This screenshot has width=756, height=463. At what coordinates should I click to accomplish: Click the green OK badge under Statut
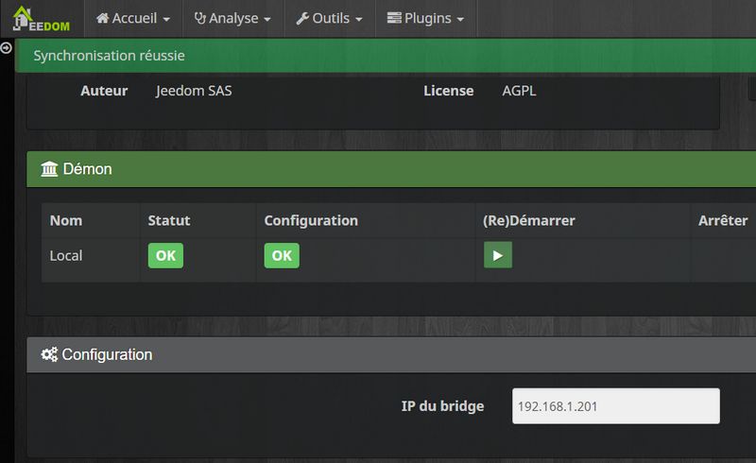tap(165, 256)
